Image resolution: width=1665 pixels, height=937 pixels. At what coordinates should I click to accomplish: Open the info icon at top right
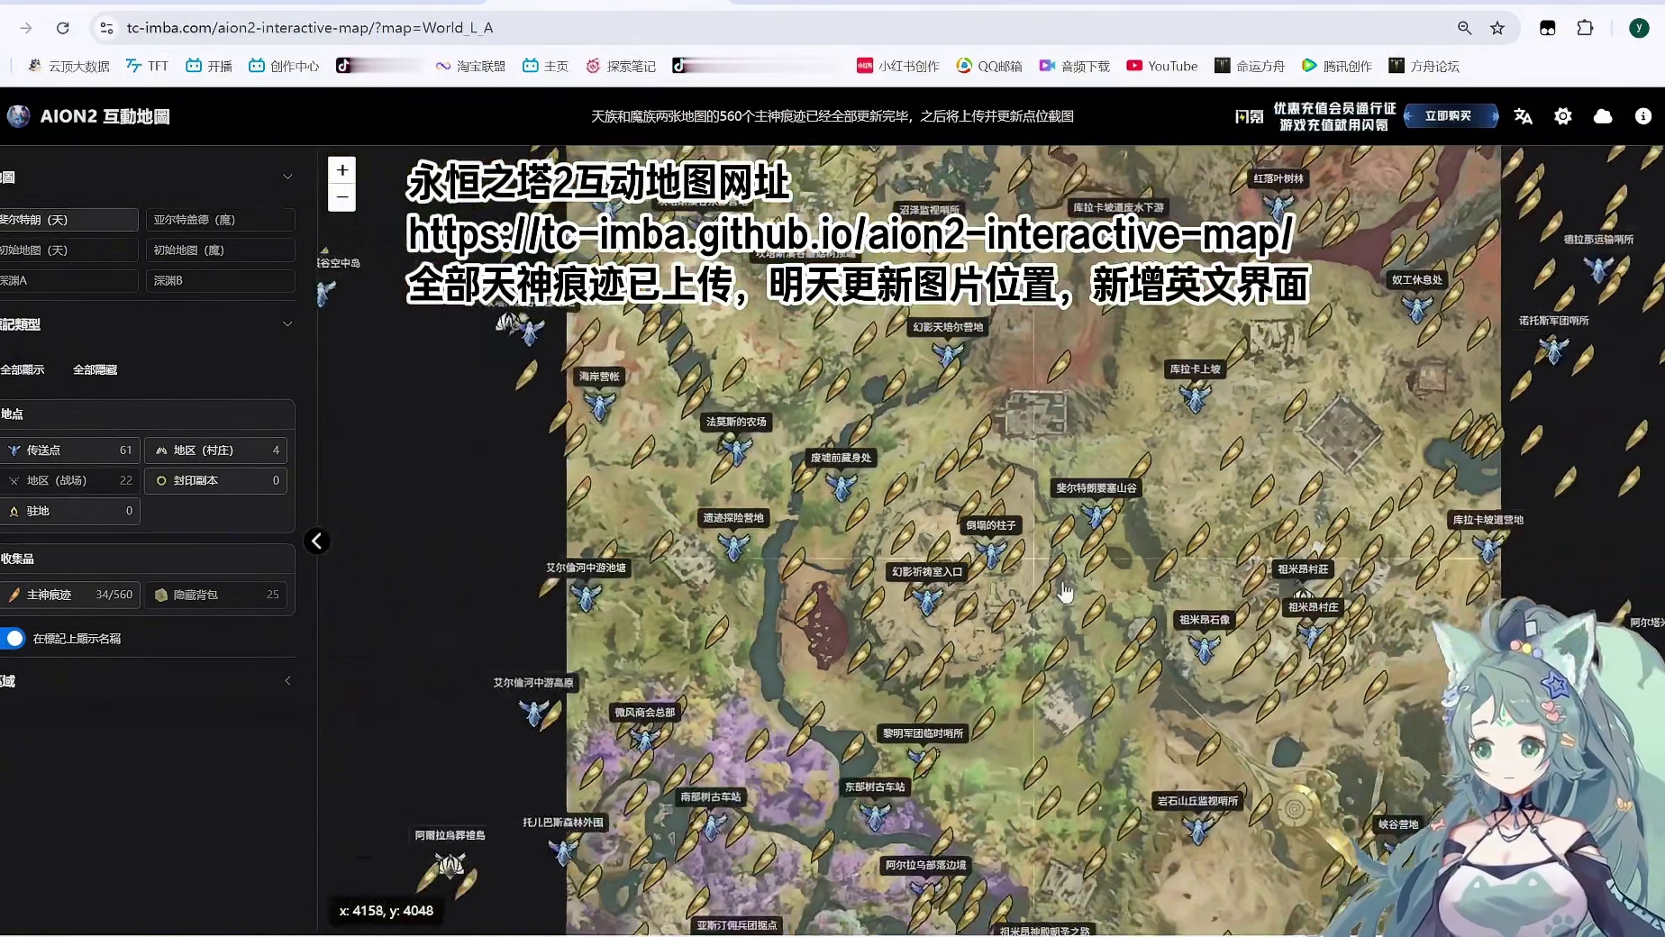(x=1643, y=116)
